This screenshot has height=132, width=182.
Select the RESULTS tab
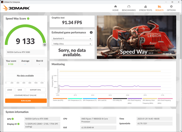(x=159, y=8)
